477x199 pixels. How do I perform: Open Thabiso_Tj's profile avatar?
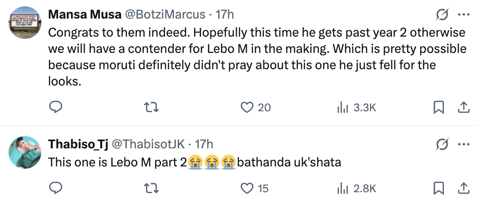click(27, 152)
